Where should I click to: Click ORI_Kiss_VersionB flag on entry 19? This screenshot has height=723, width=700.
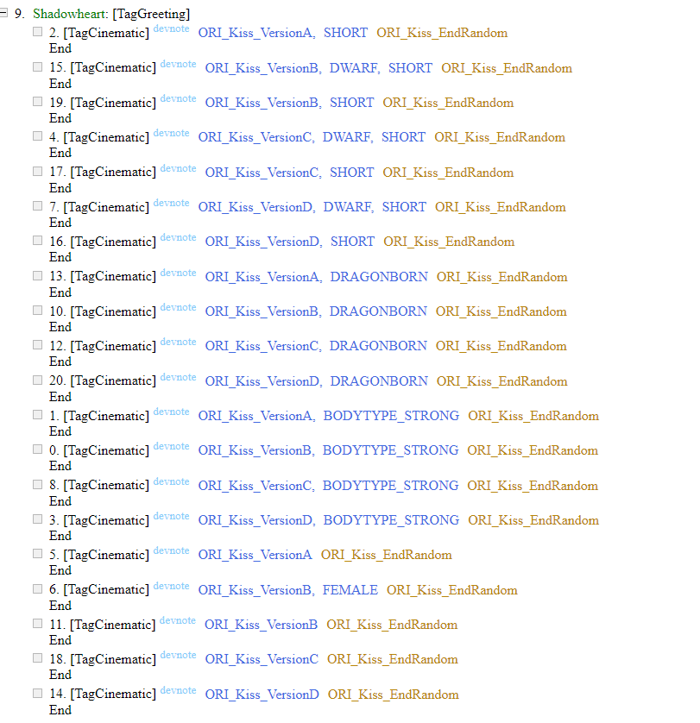(262, 103)
